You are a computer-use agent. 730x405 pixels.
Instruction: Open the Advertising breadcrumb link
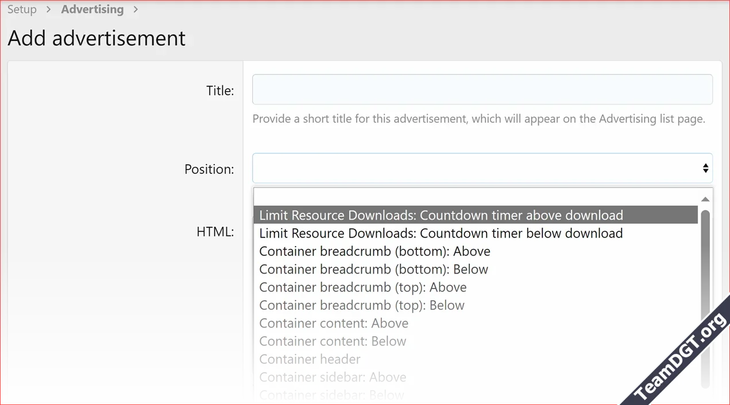tap(92, 9)
